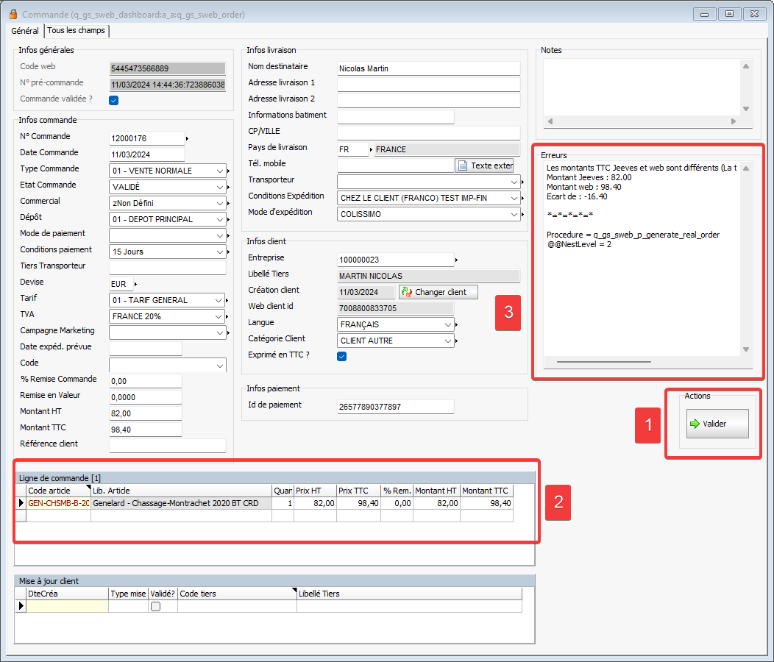Click row indicator in Mise à jour client grid
Image resolution: width=774 pixels, height=662 pixels.
[21, 606]
